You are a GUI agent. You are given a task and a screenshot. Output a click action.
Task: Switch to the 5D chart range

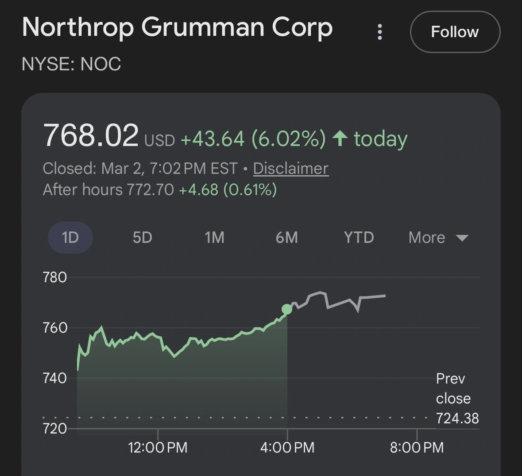142,238
